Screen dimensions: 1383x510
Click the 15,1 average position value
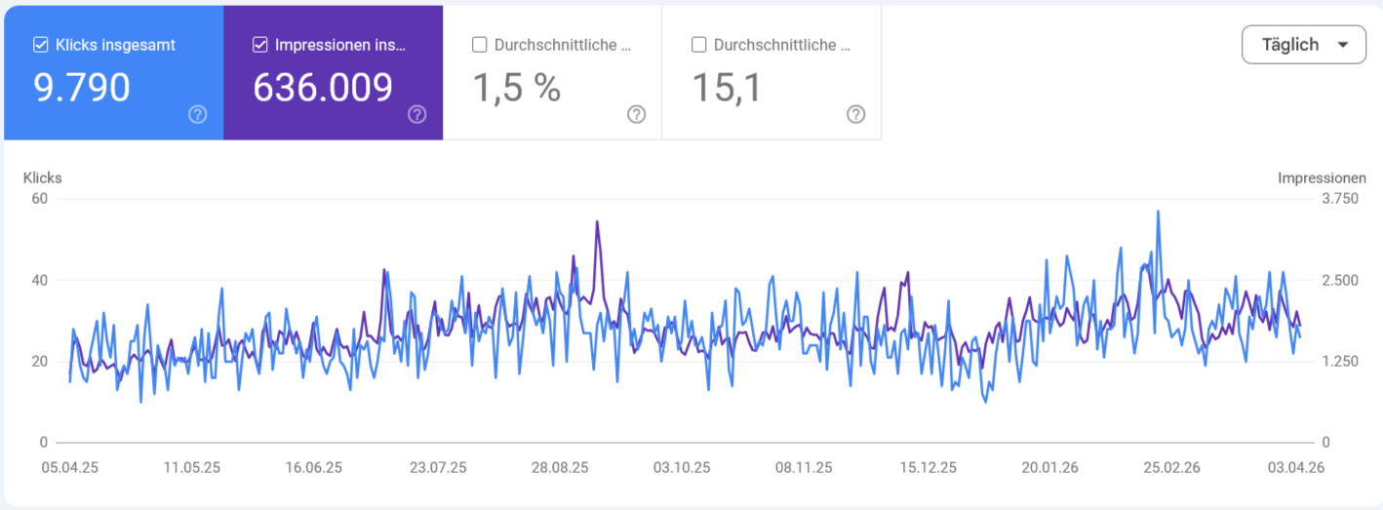[727, 89]
